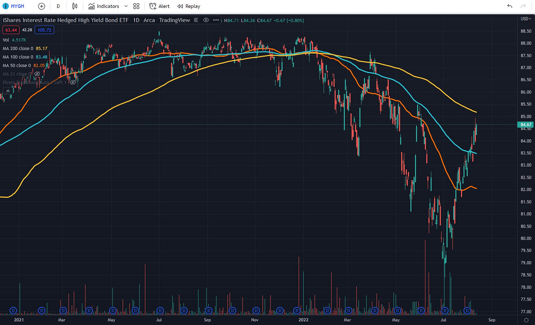This screenshot has width=535, height=325.
Task: Click the 84.67 current price label on axis
Action: pyautogui.click(x=526, y=125)
